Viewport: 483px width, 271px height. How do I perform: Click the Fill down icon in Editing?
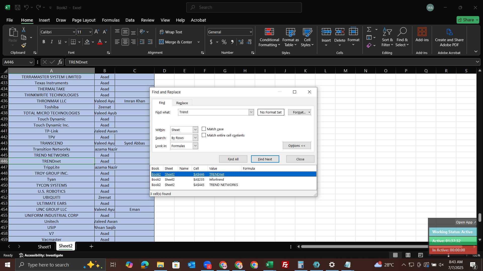tap(369, 37)
